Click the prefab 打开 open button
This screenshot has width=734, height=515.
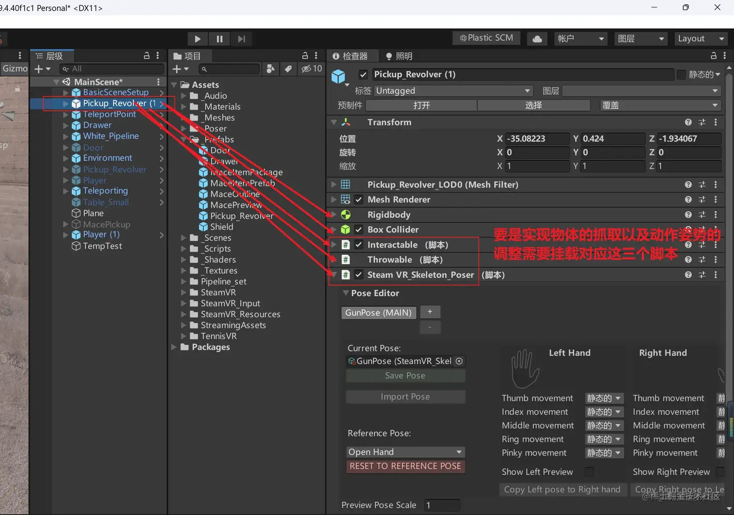click(421, 105)
